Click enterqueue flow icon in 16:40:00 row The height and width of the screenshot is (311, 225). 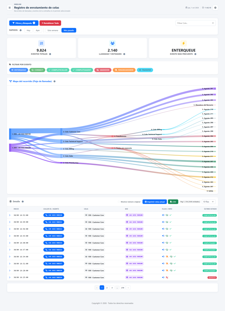click(x=163, y=243)
